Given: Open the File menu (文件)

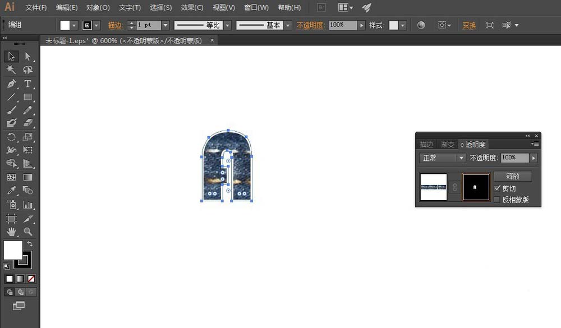Looking at the screenshot, I should coord(36,7).
